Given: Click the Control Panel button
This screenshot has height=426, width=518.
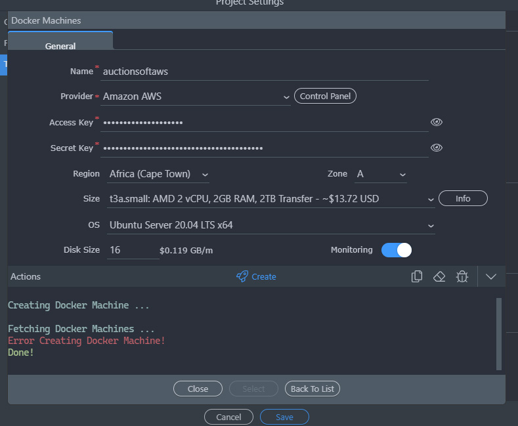Looking at the screenshot, I should coord(325,96).
